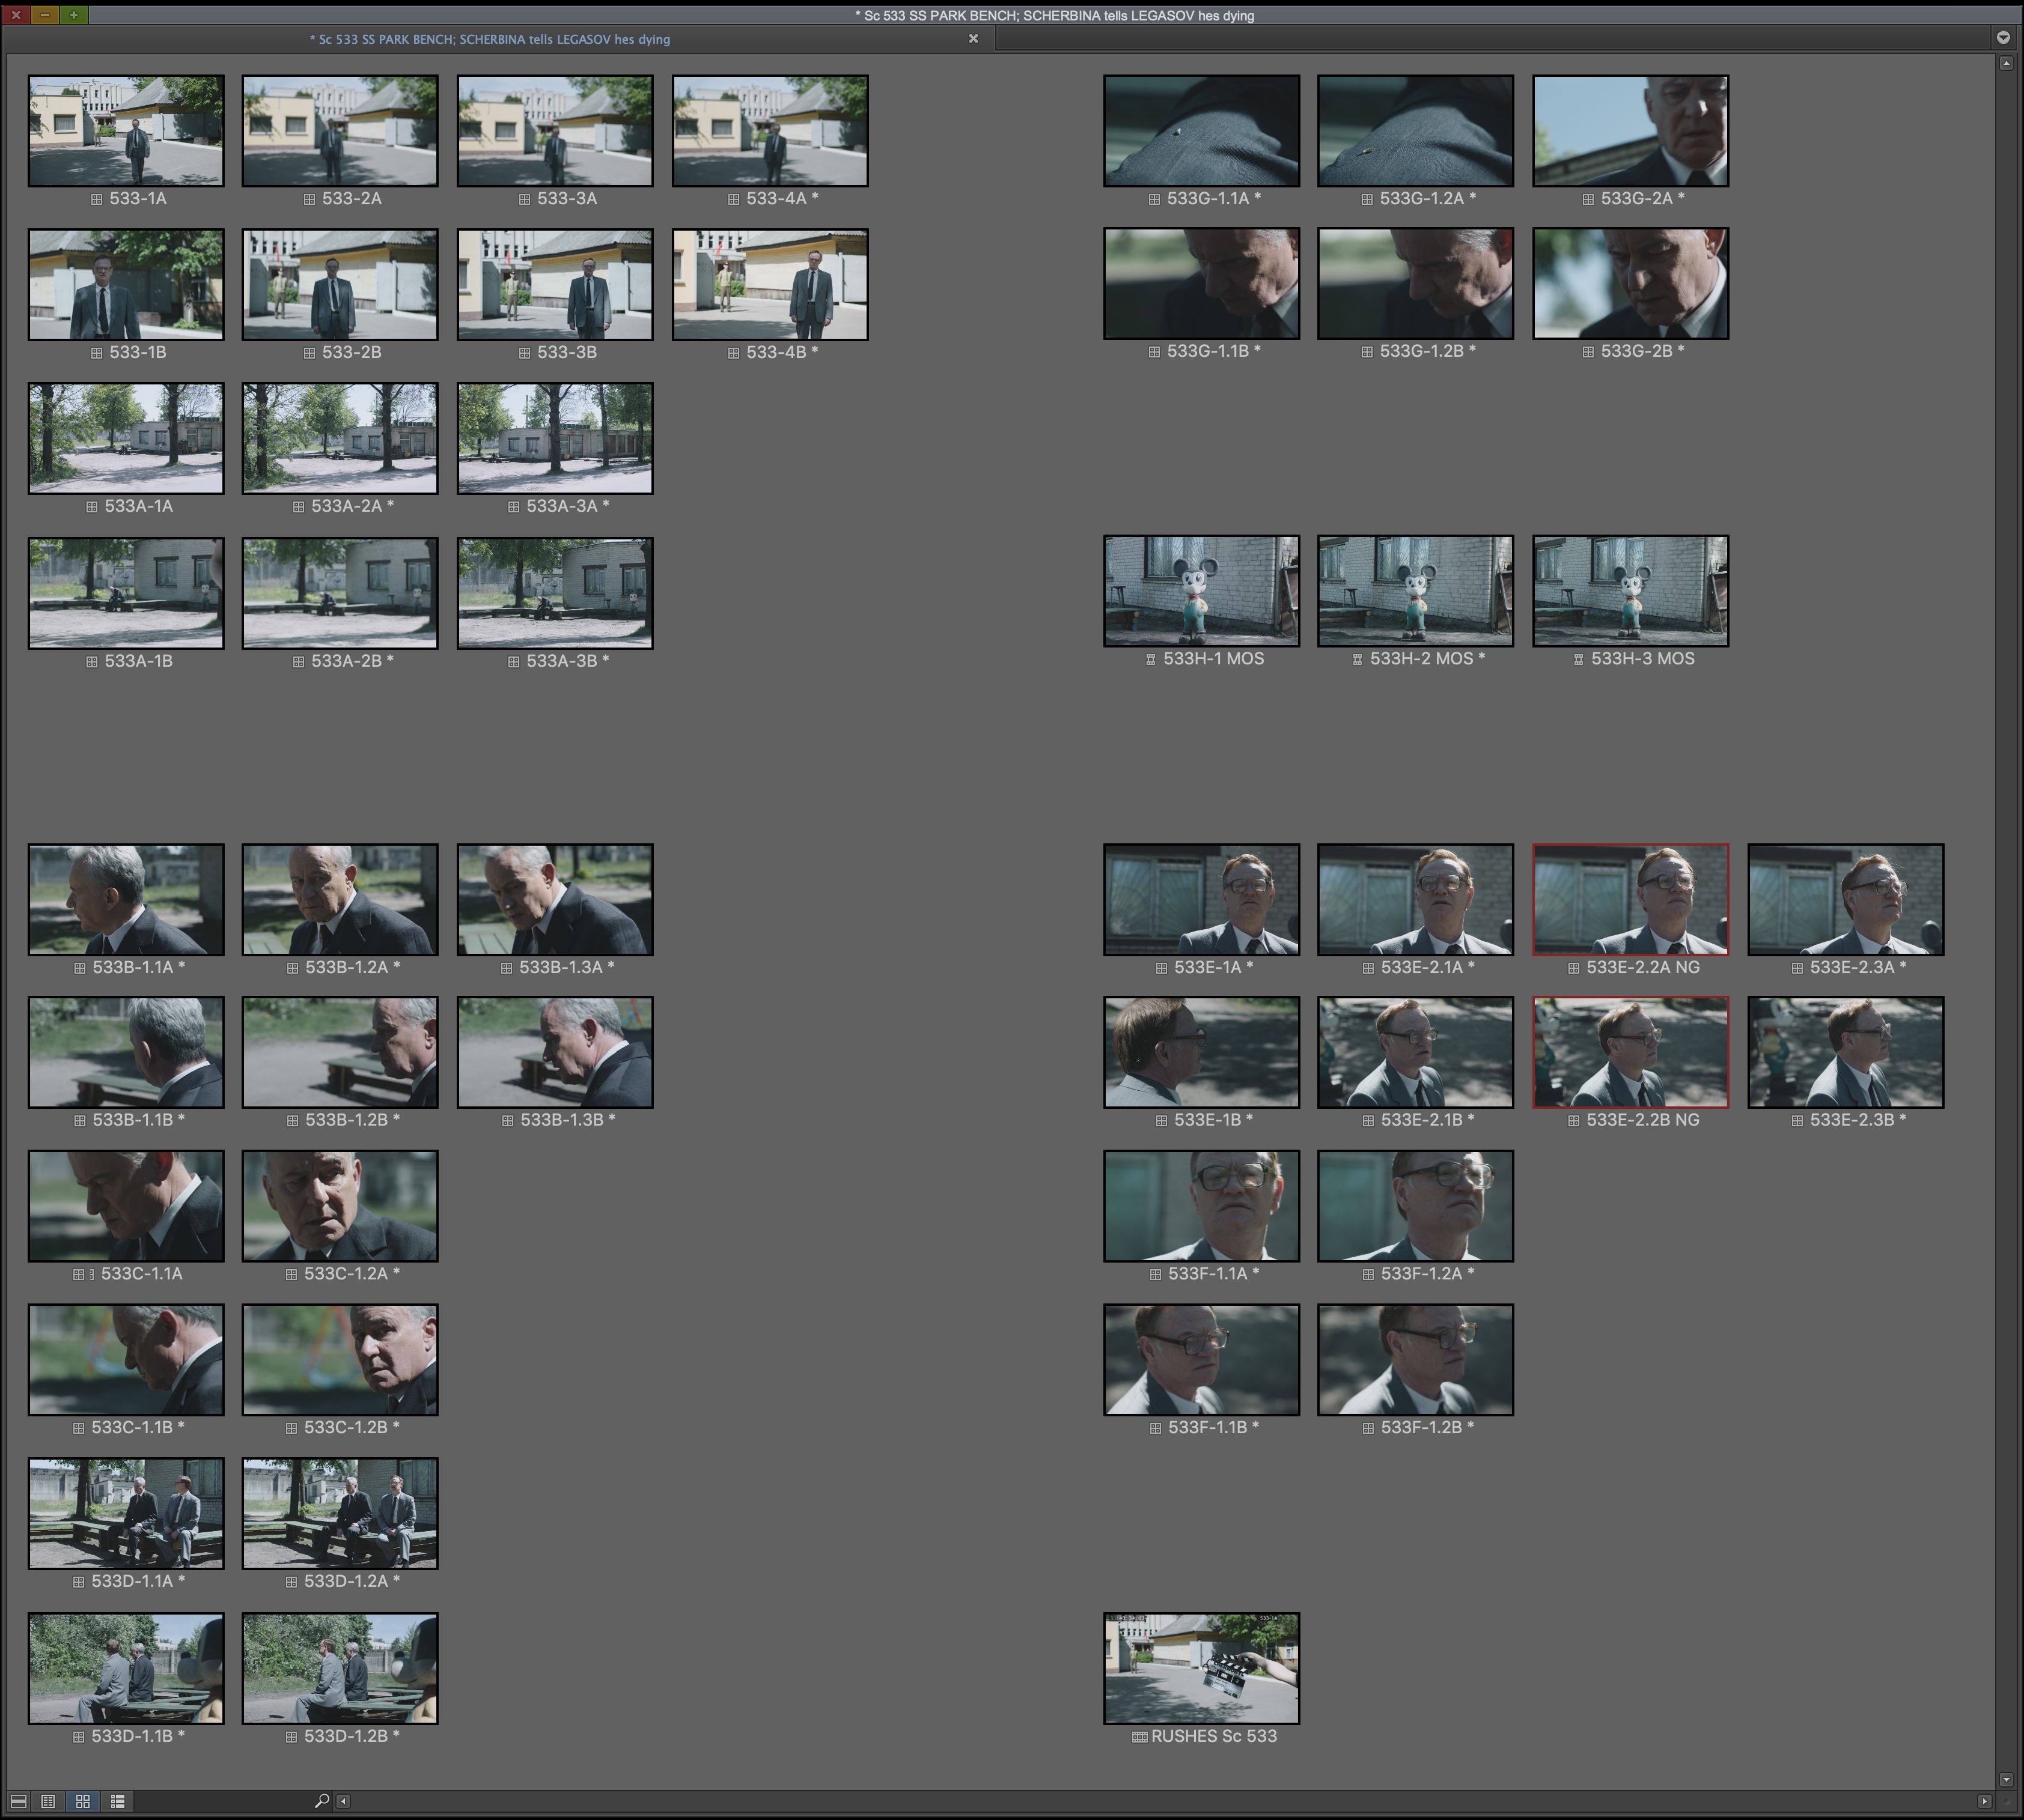Click the clip name '533-3A'
2024x1820 pixels.
(567, 199)
